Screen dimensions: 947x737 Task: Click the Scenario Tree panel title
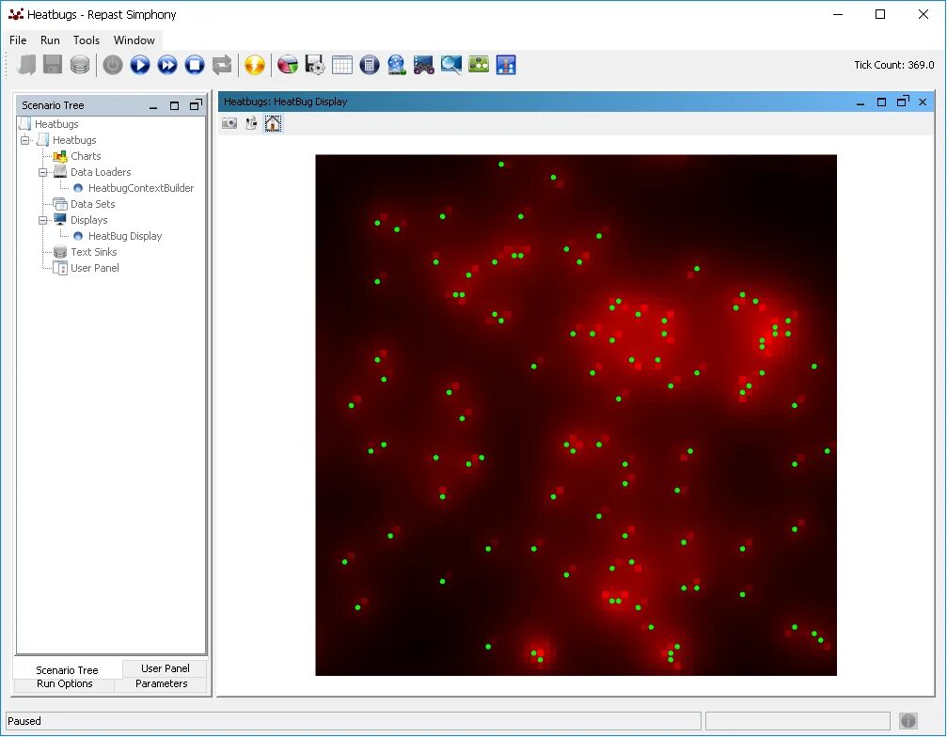[53, 105]
